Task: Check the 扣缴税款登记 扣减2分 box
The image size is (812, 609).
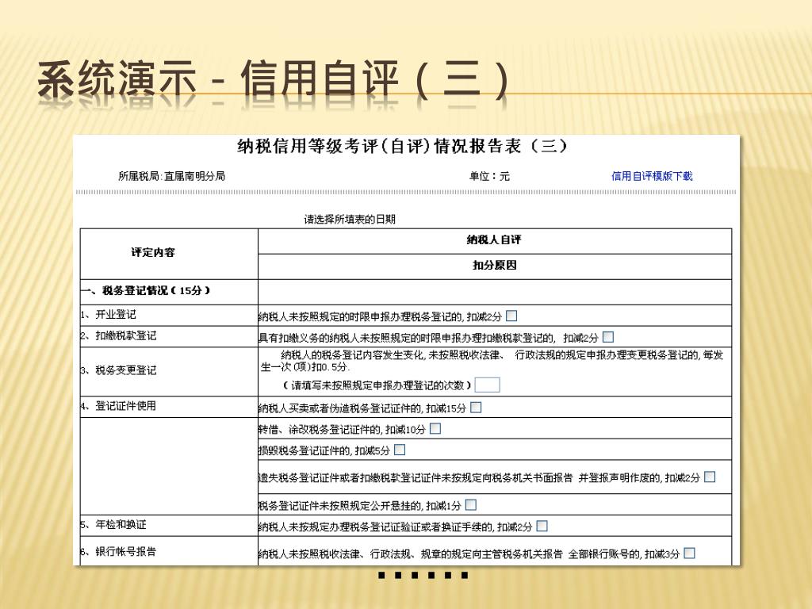Action: click(608, 337)
